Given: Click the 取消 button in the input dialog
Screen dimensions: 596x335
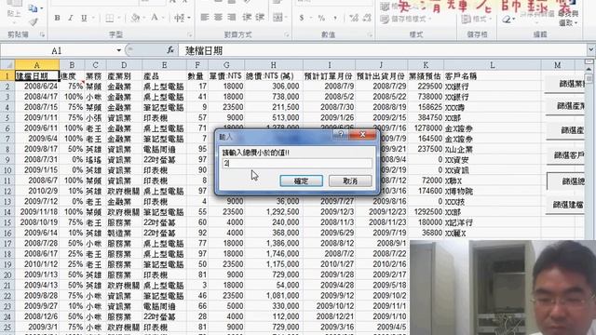Looking at the screenshot, I should pyautogui.click(x=350, y=181).
